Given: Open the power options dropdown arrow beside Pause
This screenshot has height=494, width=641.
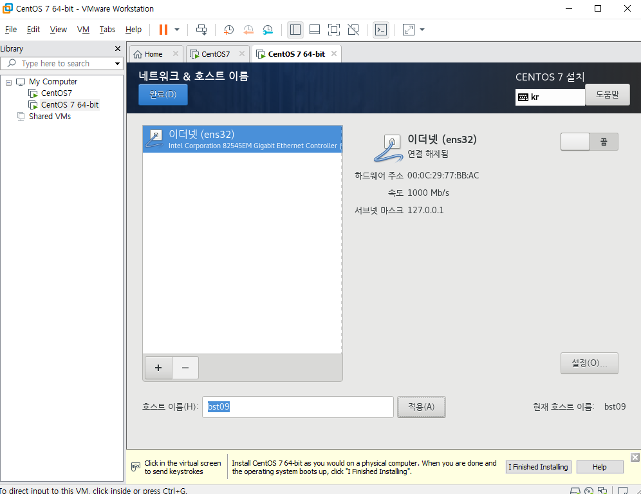Looking at the screenshot, I should point(177,30).
